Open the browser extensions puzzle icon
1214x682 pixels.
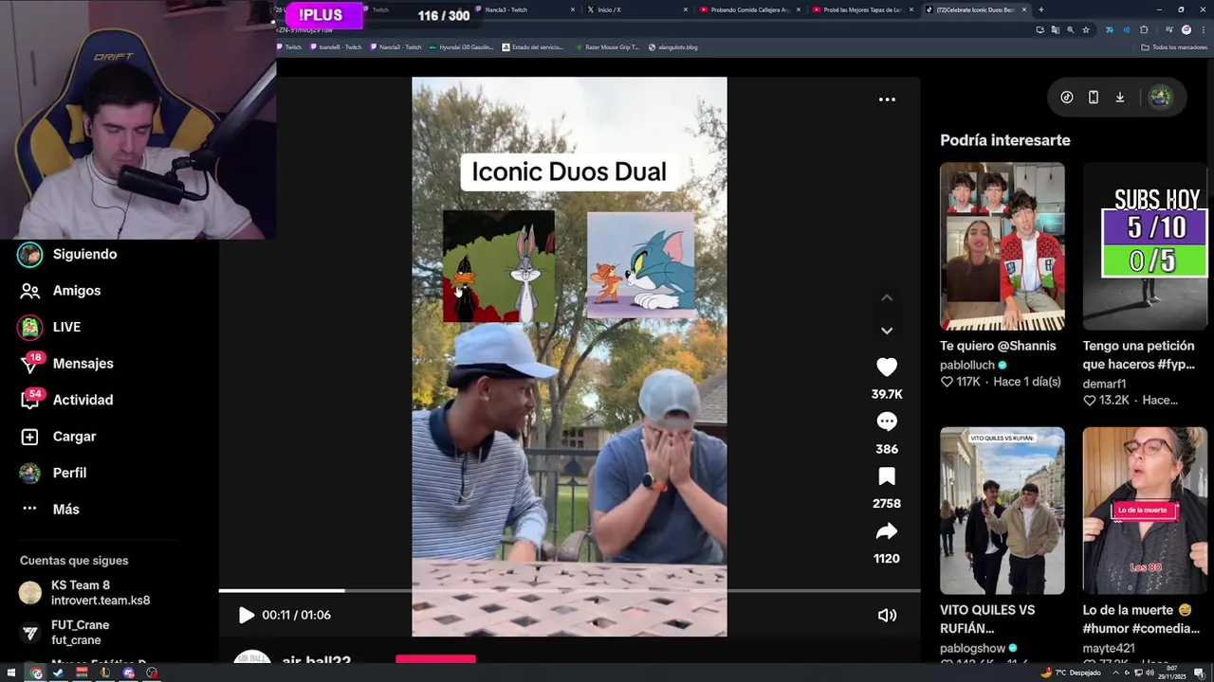[x=1144, y=29]
